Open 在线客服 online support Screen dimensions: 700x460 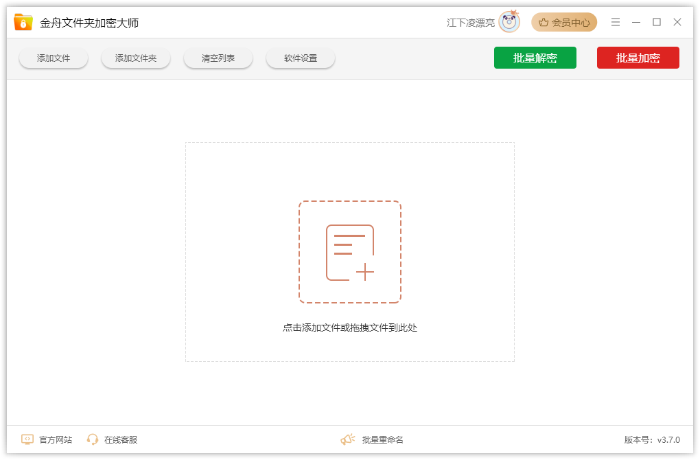click(x=121, y=440)
